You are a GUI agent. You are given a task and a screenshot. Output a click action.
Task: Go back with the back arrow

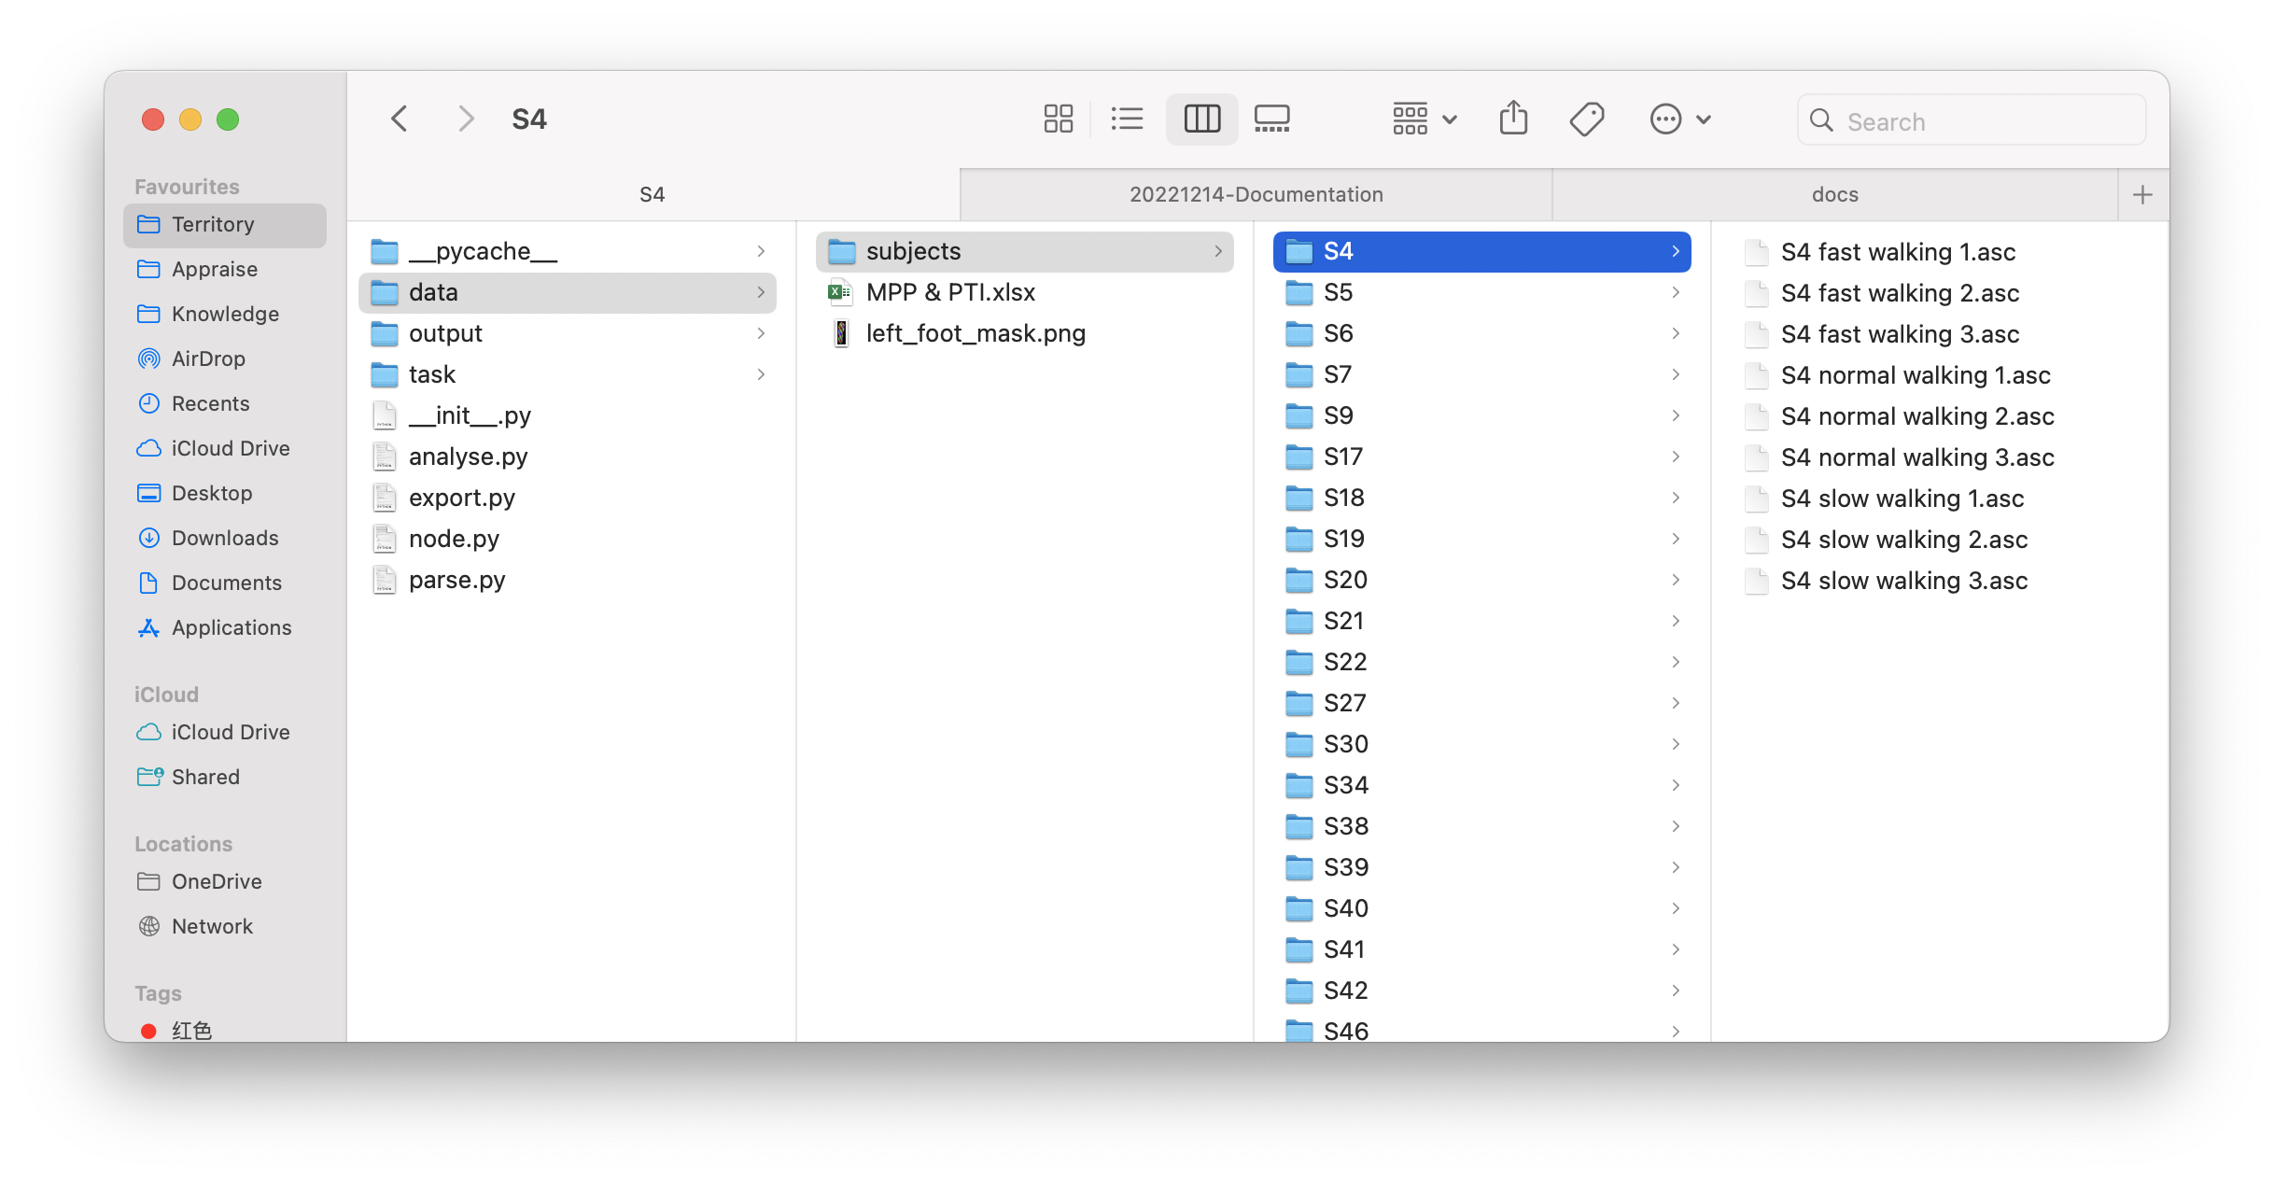coord(400,119)
